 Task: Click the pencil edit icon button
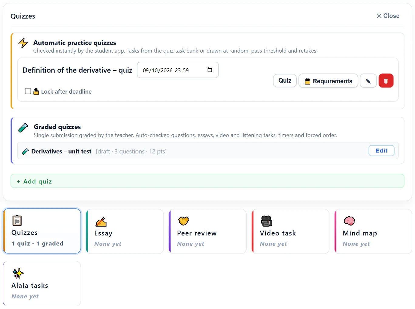click(368, 81)
